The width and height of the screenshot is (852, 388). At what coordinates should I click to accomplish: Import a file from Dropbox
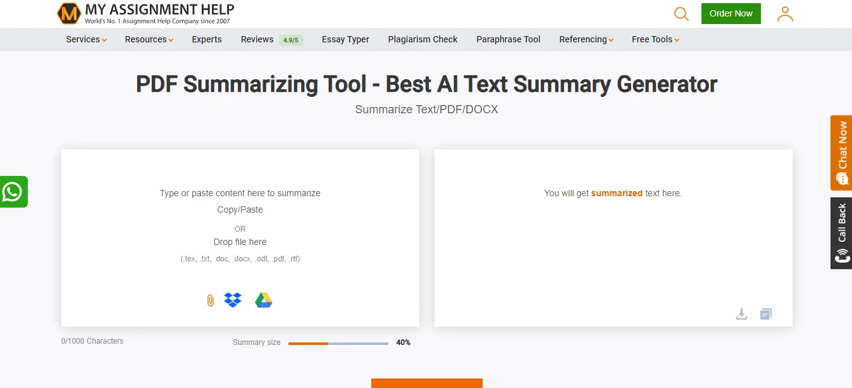(x=233, y=300)
